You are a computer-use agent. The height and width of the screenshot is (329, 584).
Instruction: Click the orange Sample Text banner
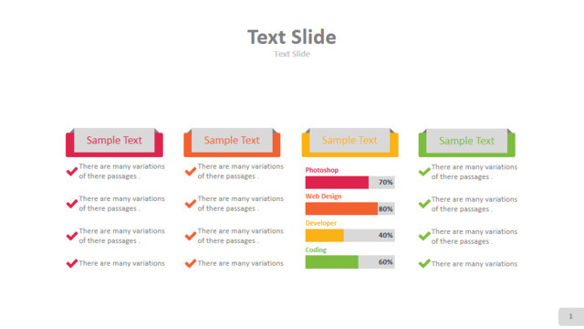point(232,143)
